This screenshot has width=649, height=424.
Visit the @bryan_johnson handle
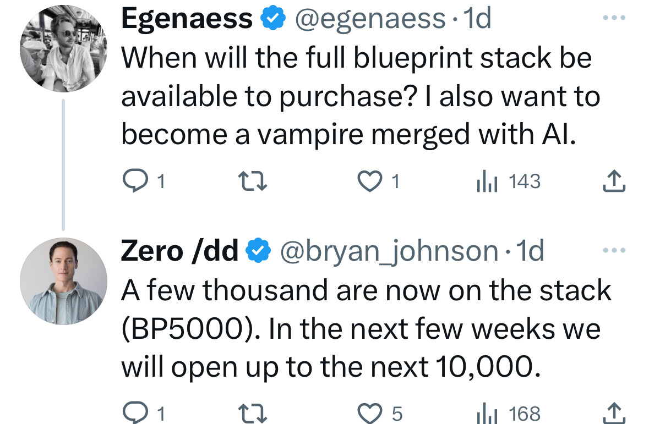389,251
